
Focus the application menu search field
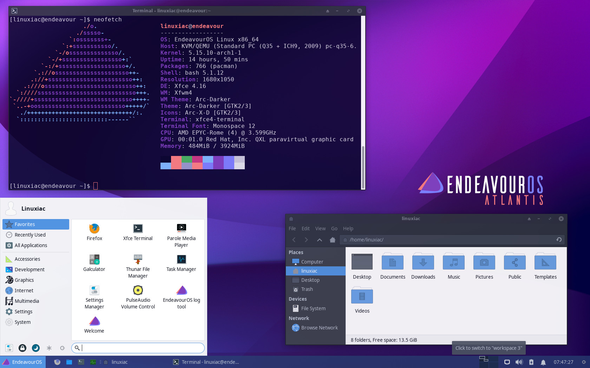click(138, 348)
